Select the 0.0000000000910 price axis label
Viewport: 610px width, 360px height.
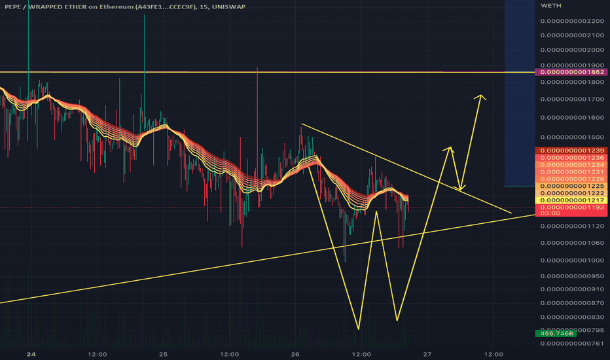click(572, 289)
